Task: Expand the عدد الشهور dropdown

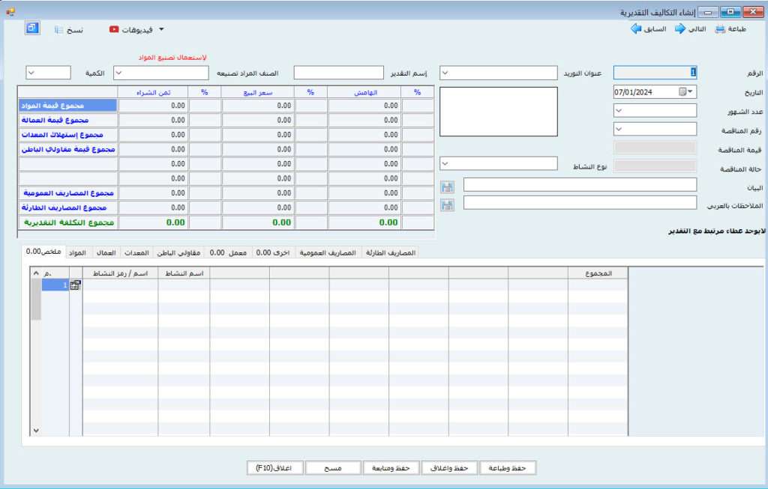Action: 619,110
